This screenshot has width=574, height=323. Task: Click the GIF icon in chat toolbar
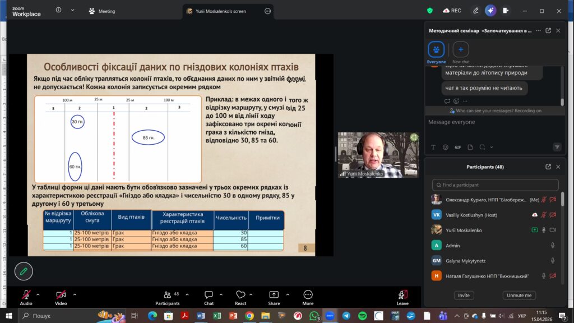coord(458,147)
